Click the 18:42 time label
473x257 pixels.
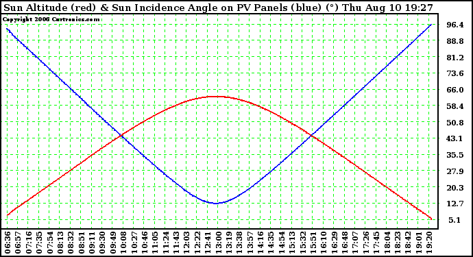(x=408, y=243)
